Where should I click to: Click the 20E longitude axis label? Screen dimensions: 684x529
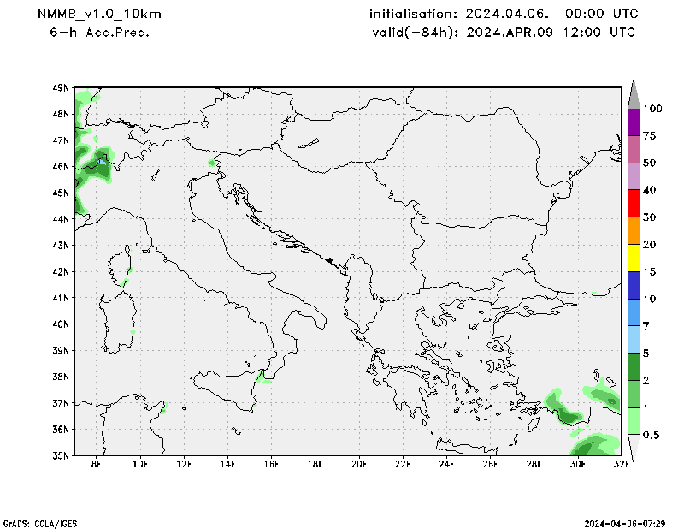click(x=359, y=465)
